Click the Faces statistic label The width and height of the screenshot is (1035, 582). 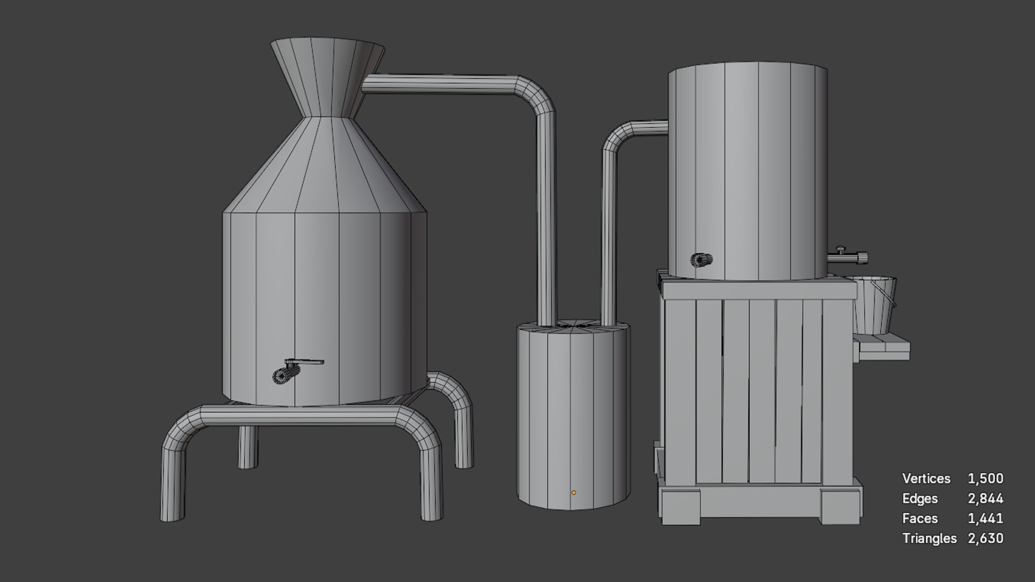920,518
